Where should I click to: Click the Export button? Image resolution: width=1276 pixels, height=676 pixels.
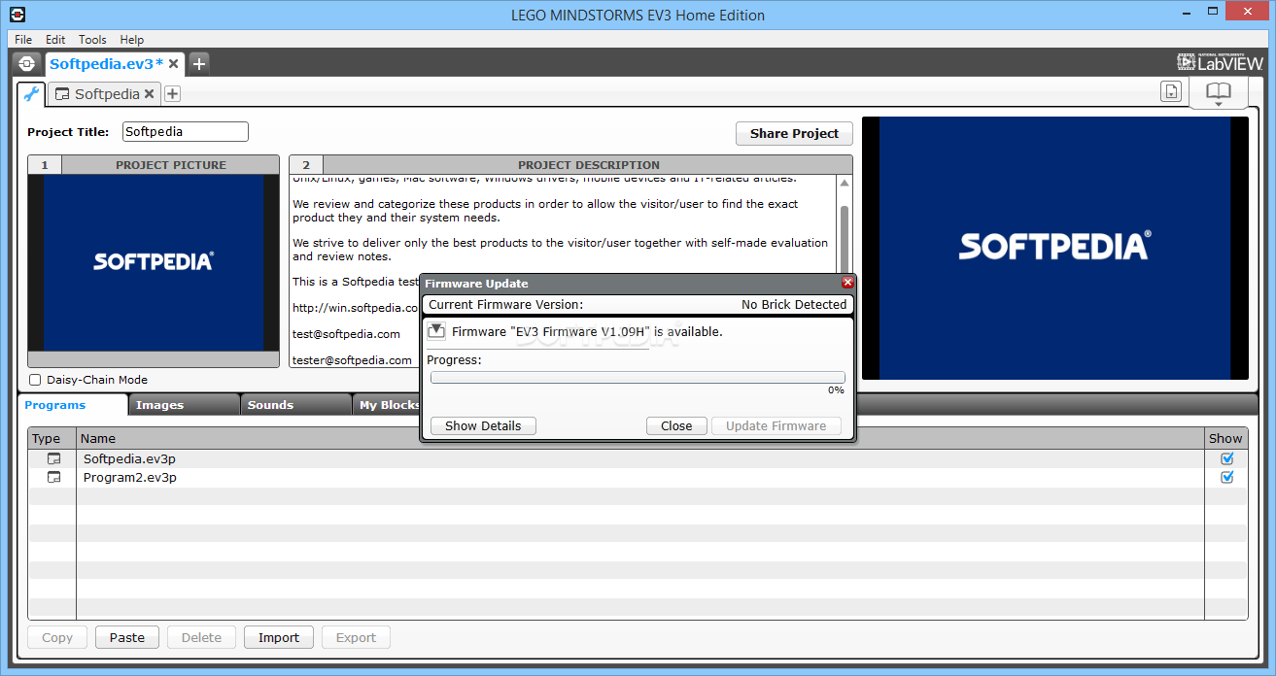pos(356,637)
